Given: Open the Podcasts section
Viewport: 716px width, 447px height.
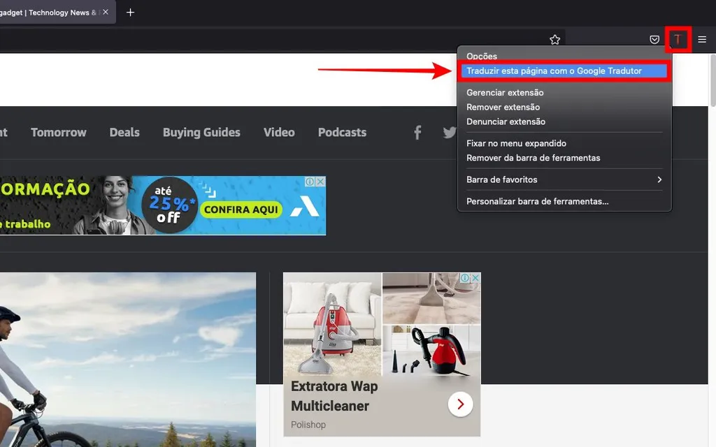Looking at the screenshot, I should pos(342,132).
